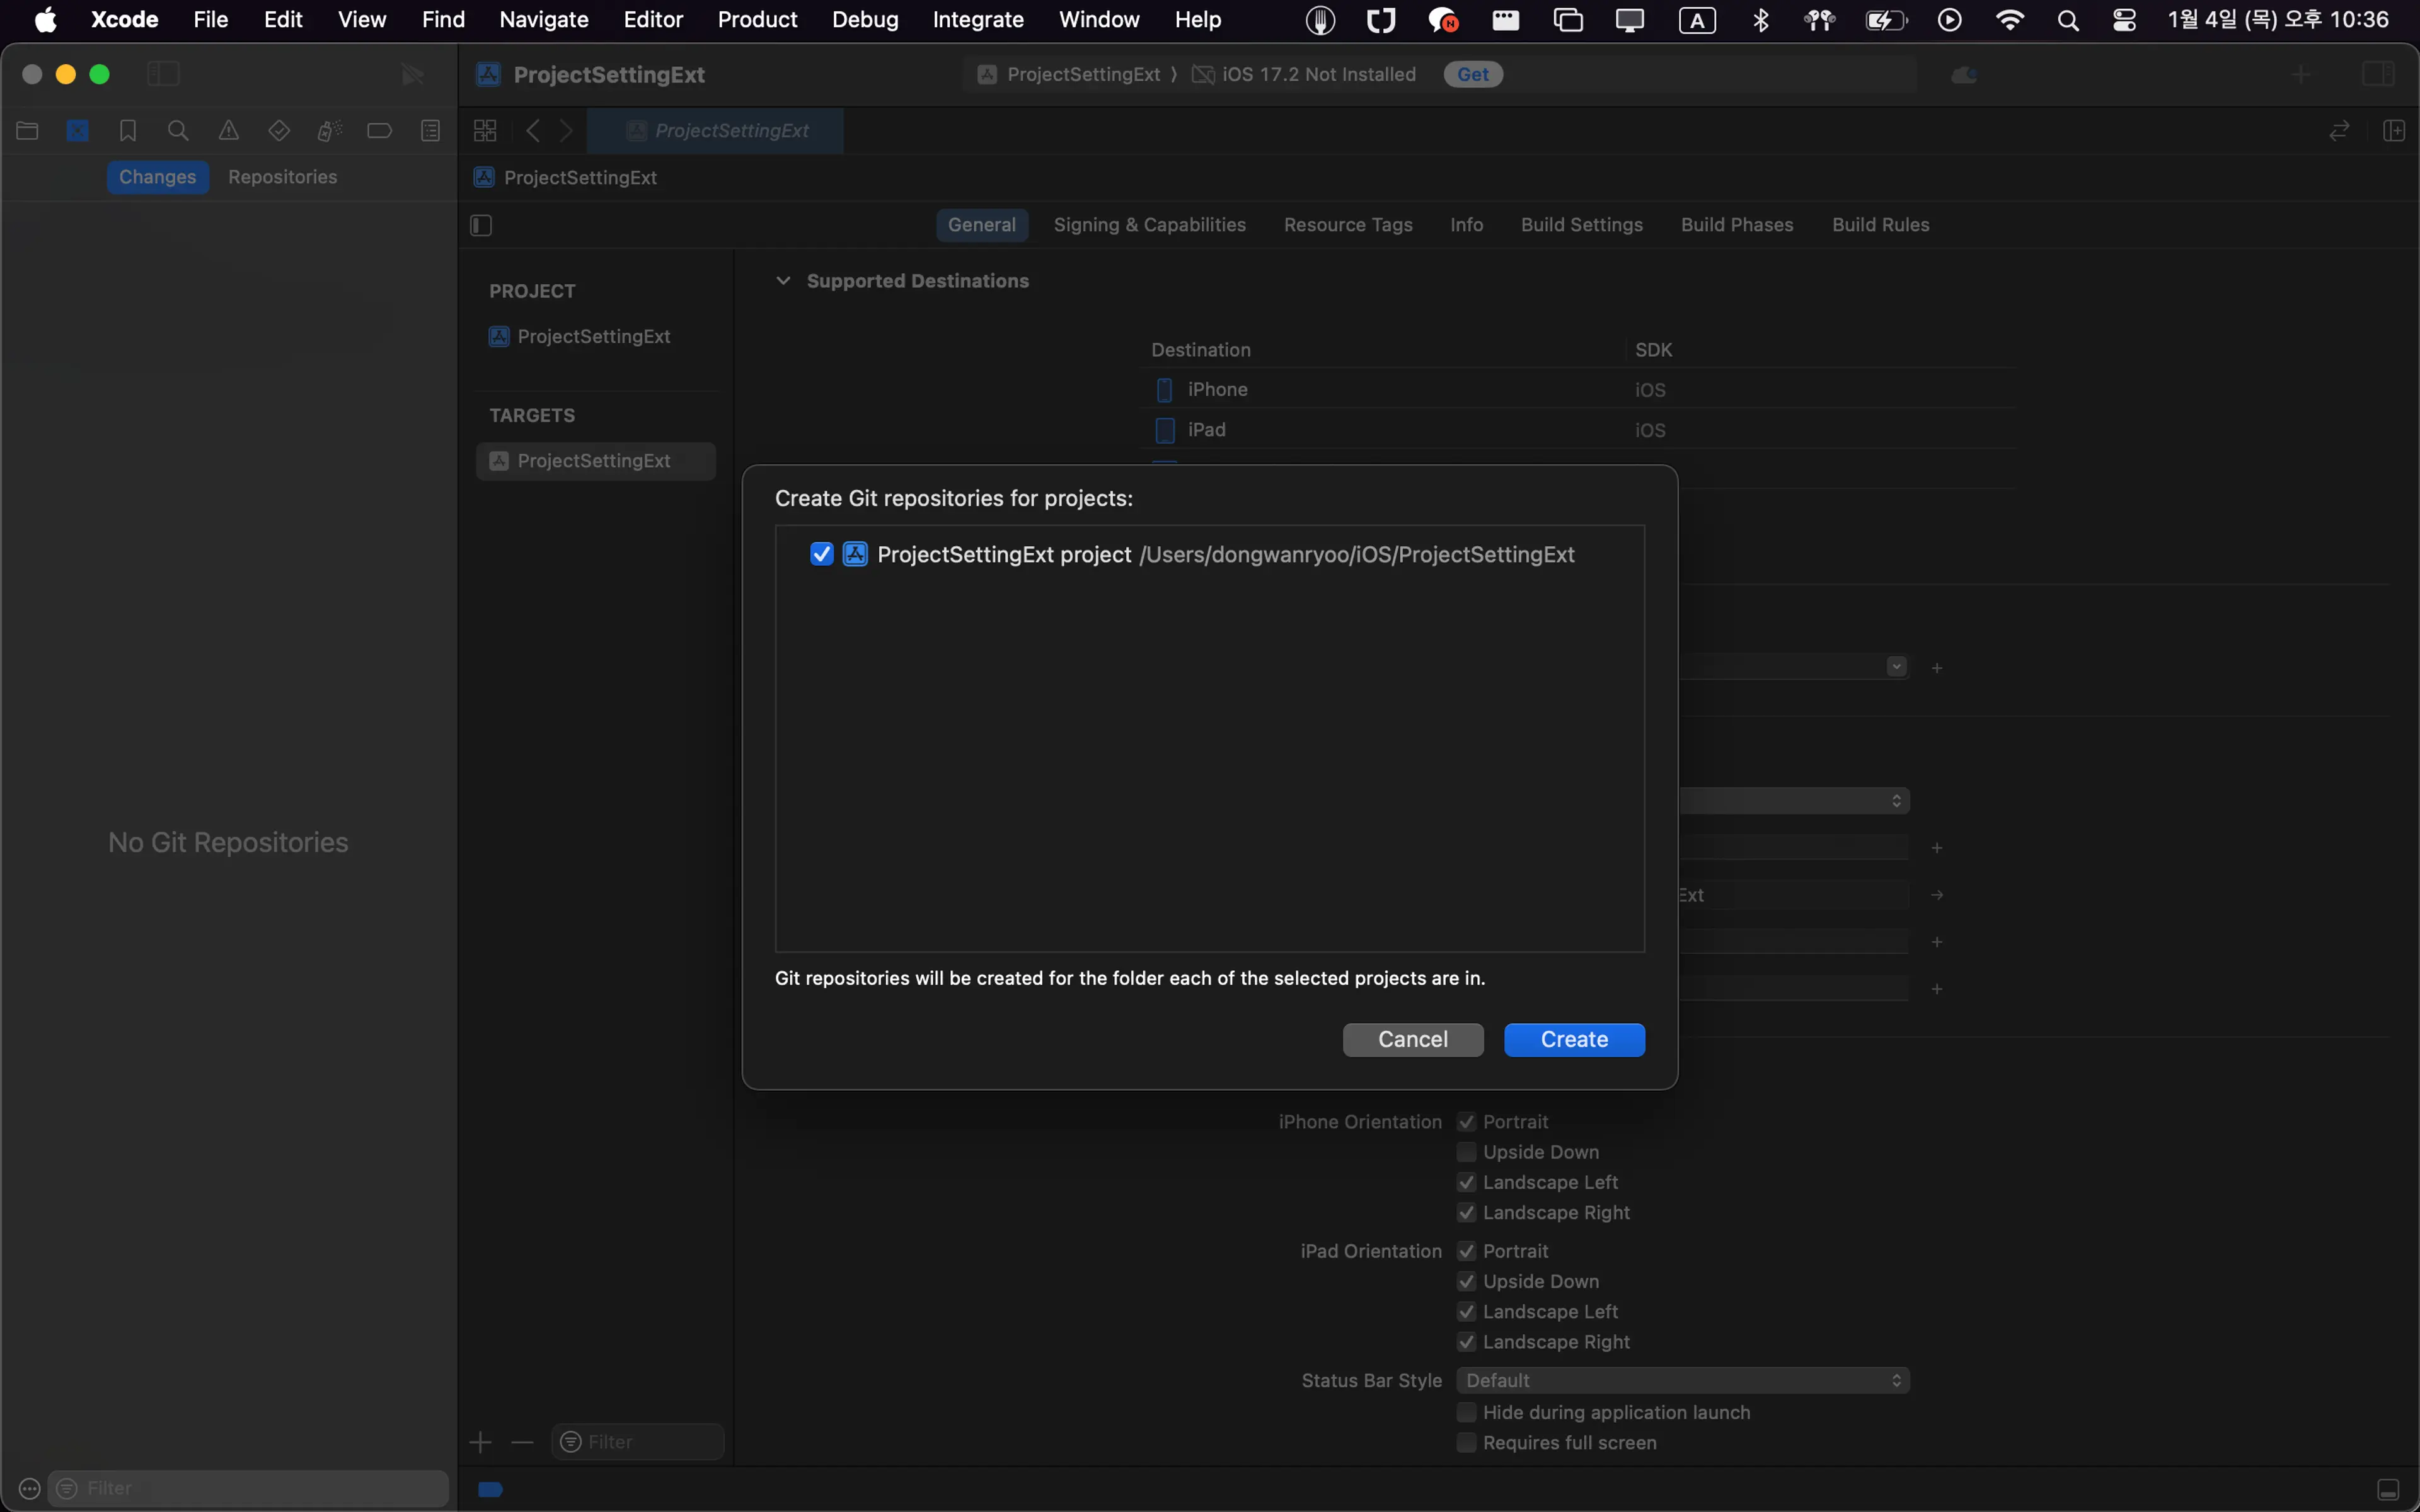This screenshot has height=1512, width=2420.
Task: Open the Bookmark navigator icon
Action: click(128, 131)
